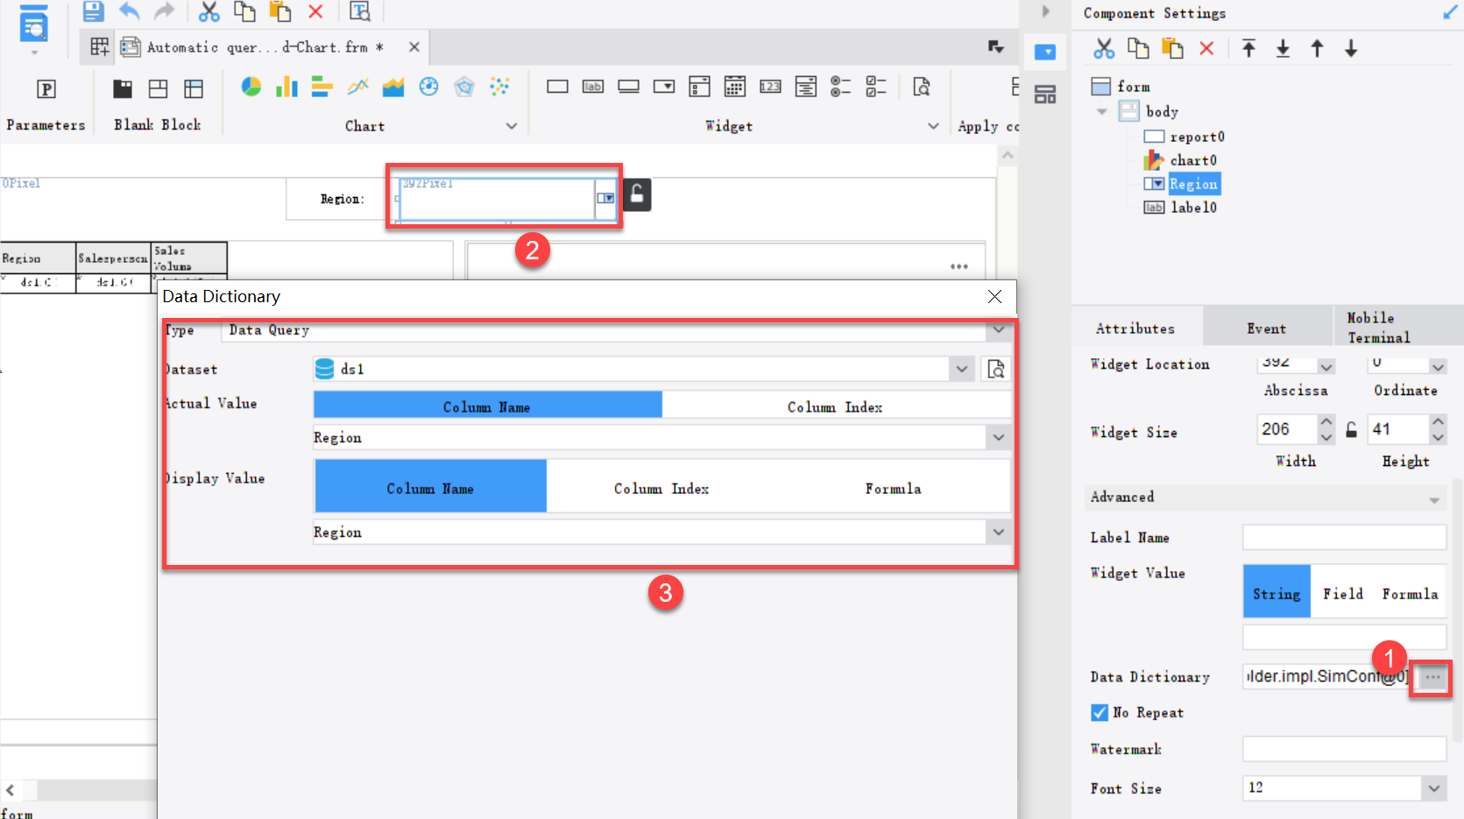The image size is (1464, 819).
Task: Expand the Chart group dropdown arrow
Action: 512,126
